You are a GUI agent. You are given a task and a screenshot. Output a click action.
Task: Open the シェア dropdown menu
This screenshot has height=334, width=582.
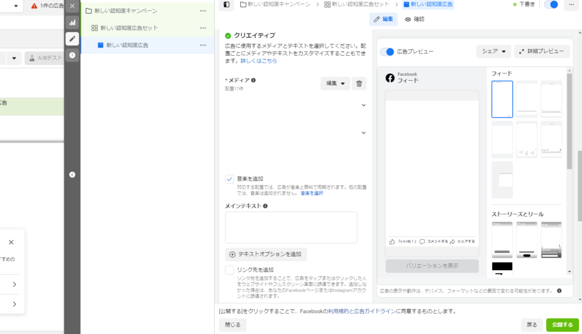[493, 52]
